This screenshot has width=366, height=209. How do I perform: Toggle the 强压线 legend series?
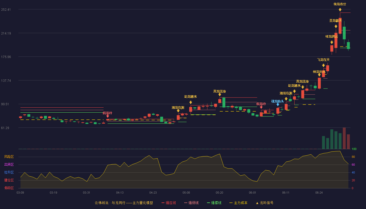pos(169,203)
